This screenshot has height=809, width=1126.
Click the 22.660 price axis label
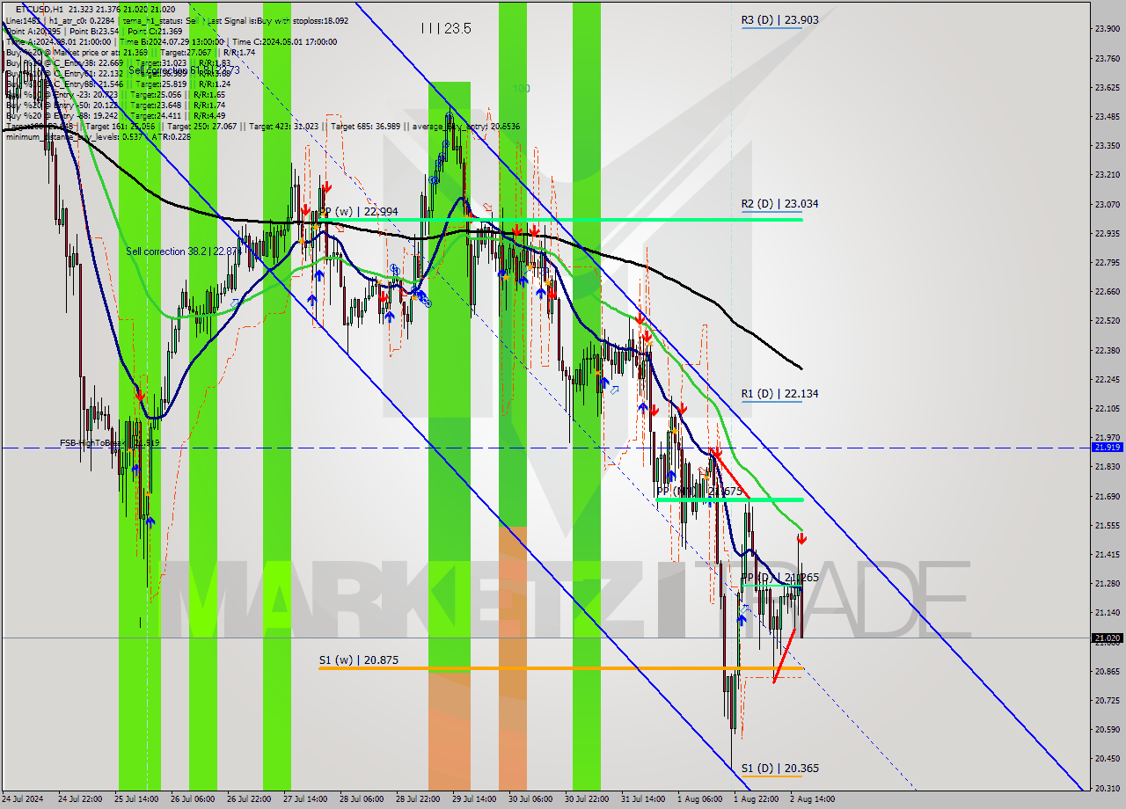tap(1107, 291)
